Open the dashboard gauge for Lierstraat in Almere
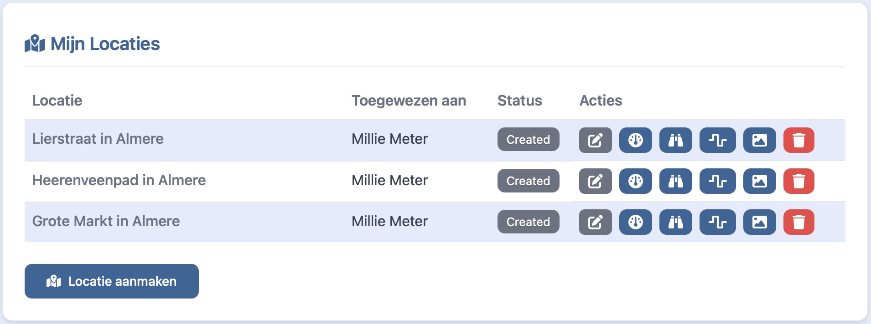The image size is (871, 324). 636,141
